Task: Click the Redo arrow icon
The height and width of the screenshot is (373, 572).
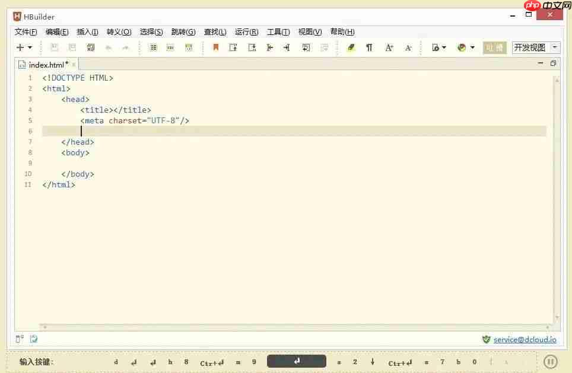Action: (x=125, y=48)
